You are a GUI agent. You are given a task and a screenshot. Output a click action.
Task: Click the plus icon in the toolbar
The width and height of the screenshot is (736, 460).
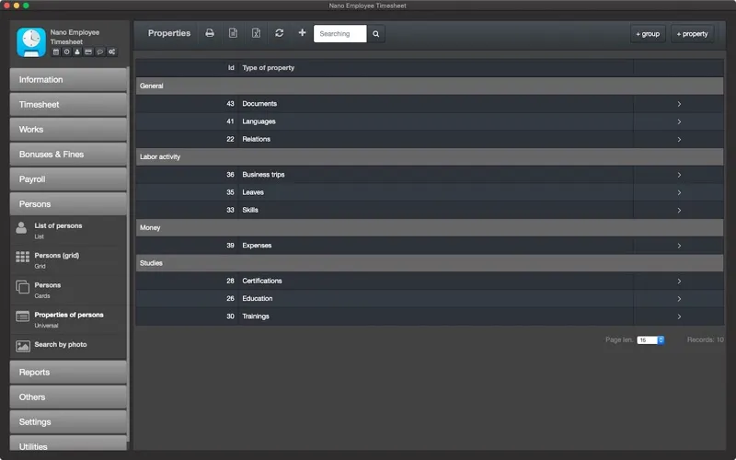click(x=302, y=33)
